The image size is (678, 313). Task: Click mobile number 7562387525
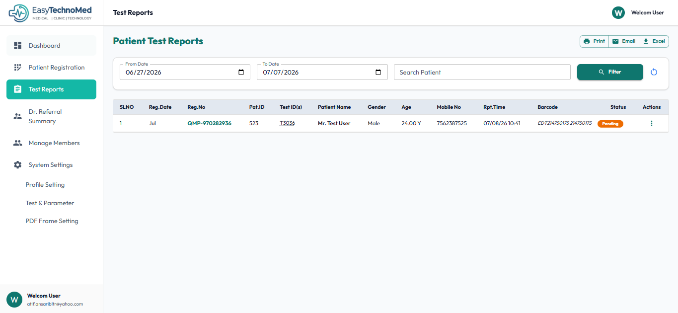click(452, 123)
